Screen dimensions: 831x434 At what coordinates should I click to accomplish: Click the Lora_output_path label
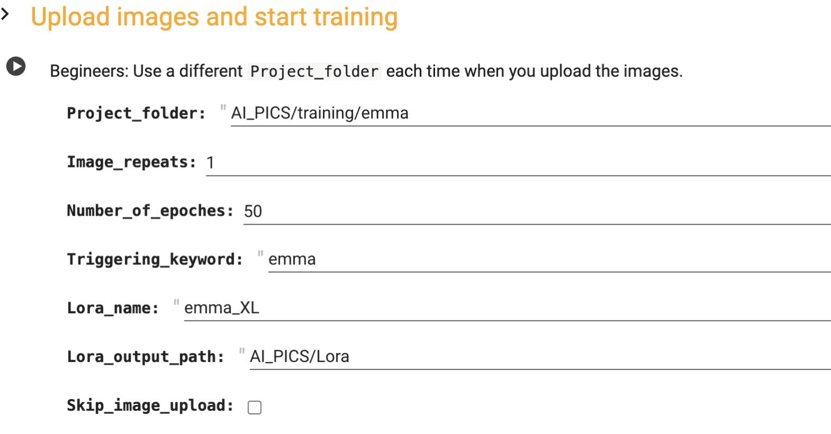[x=145, y=357]
